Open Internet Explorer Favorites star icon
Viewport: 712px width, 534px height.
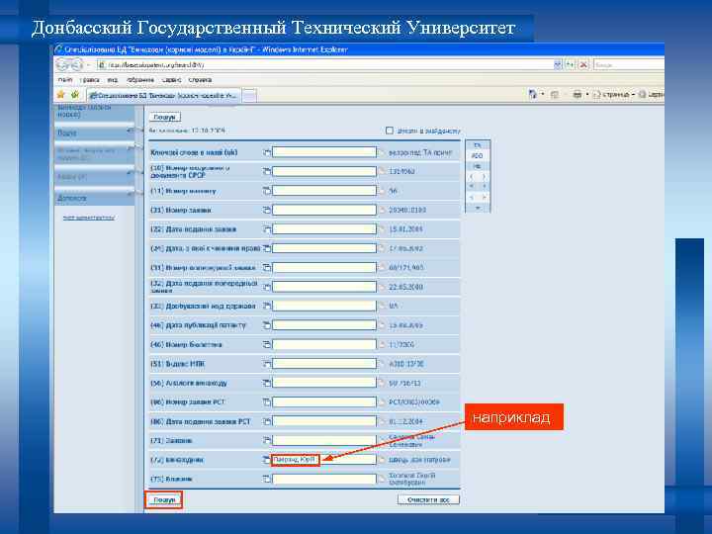[61, 95]
